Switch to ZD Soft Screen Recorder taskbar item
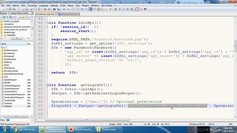 (x=80, y=129)
